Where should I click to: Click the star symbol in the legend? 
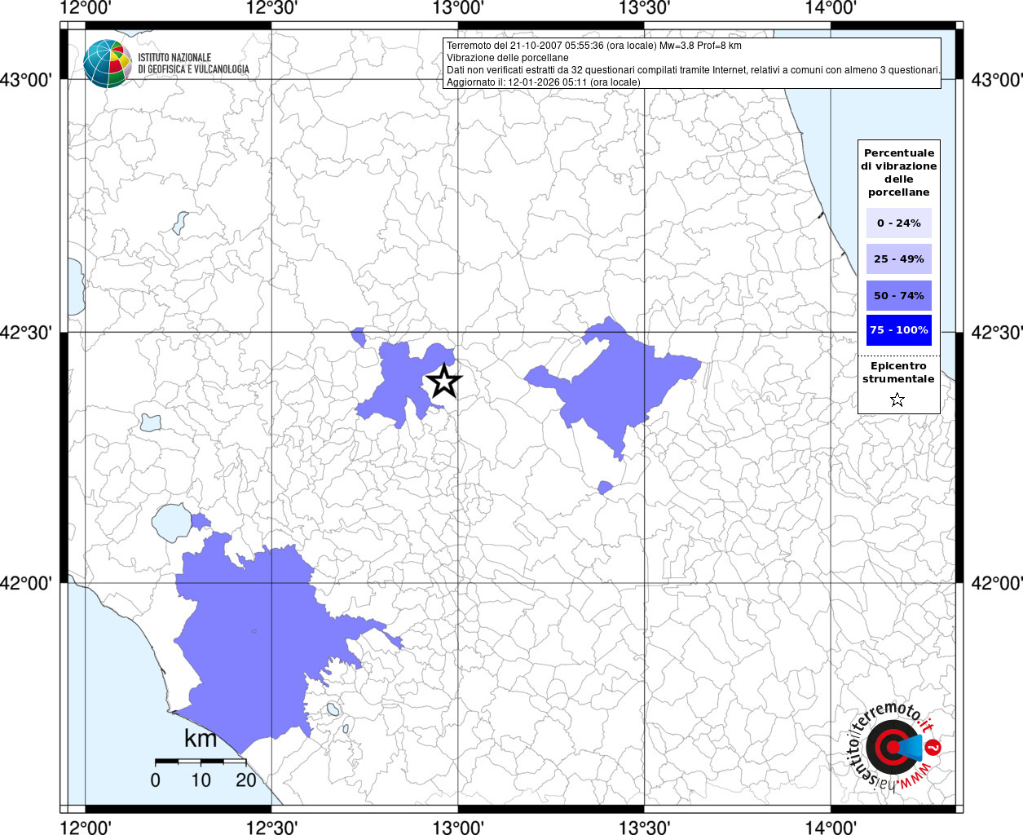[x=897, y=400]
